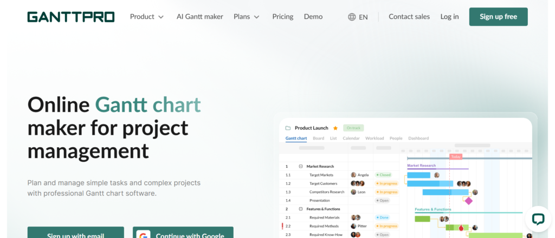Click the Sign up free button
Screen dimensions: 555x238
point(498,17)
